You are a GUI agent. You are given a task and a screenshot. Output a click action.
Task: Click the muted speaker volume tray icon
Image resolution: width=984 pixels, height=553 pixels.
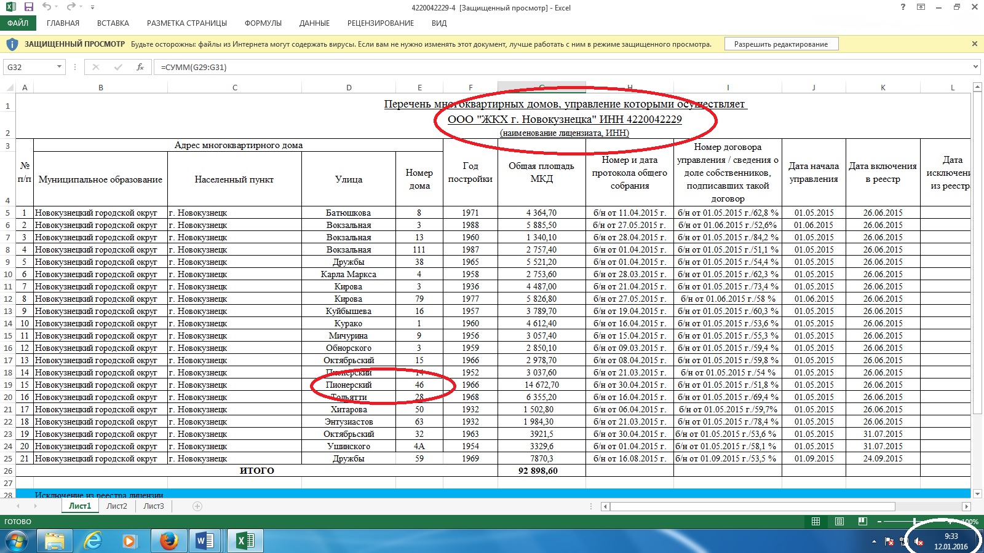[919, 541]
